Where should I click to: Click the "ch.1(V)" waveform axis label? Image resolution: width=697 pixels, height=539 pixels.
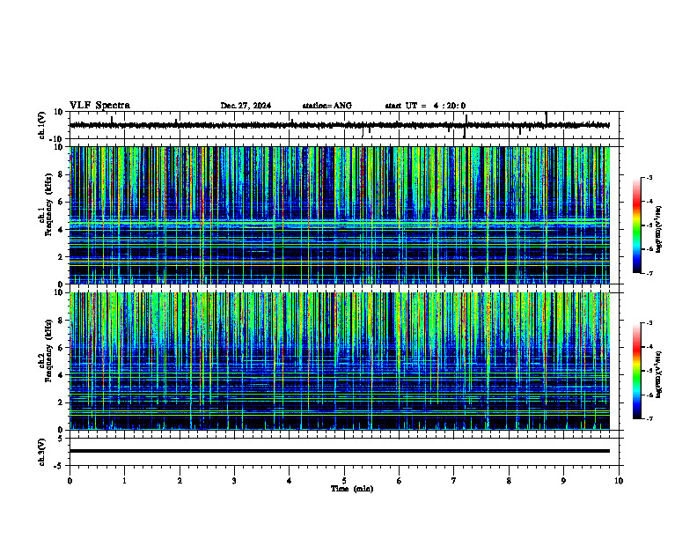42,125
